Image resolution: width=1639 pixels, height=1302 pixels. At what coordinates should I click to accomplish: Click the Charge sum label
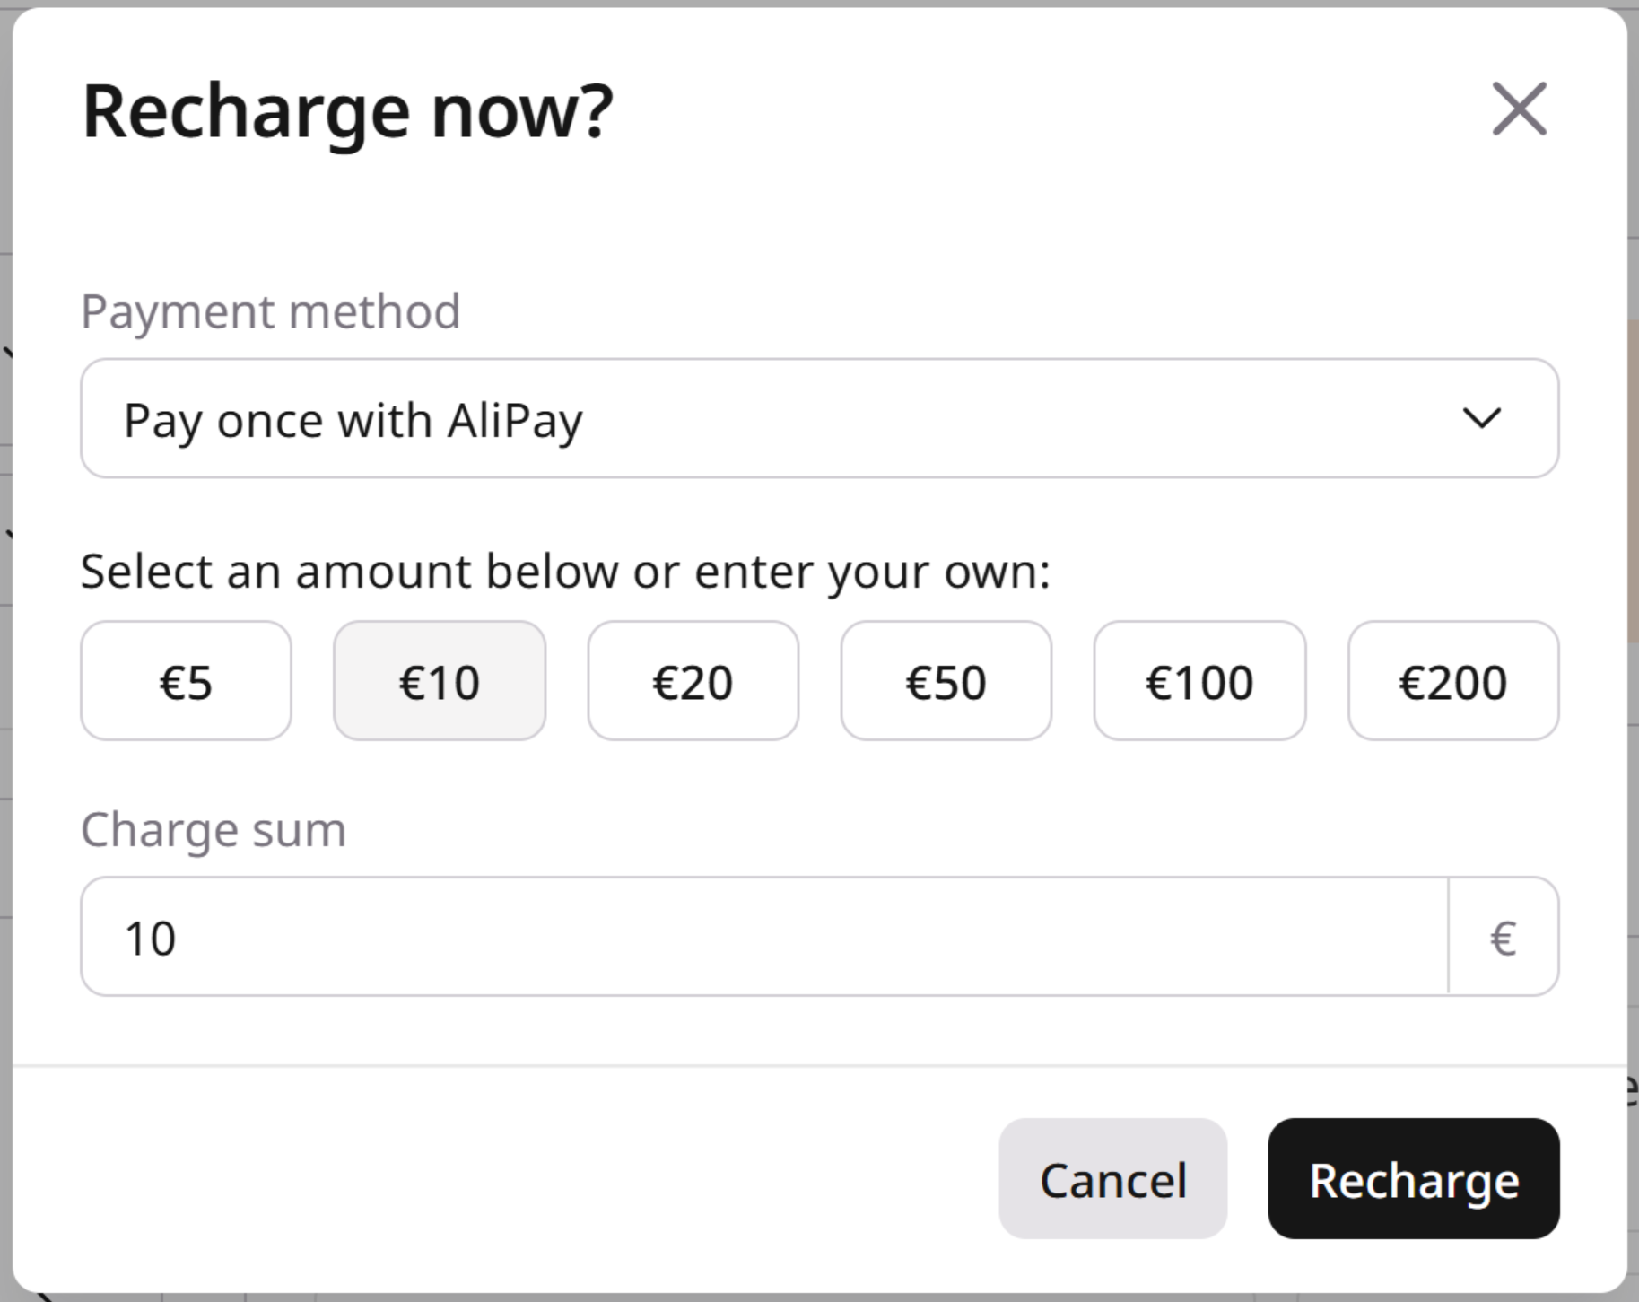coord(212,829)
